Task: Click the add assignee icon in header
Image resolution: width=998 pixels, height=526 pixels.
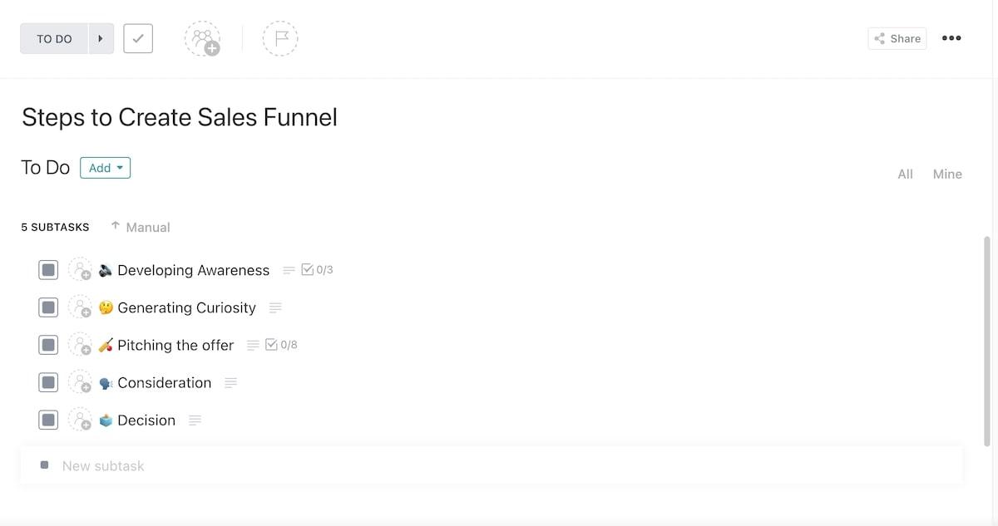Action: coord(202,38)
